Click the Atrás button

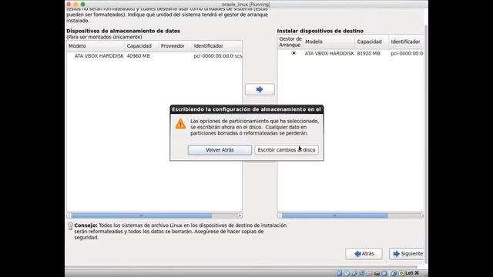[x=364, y=253]
